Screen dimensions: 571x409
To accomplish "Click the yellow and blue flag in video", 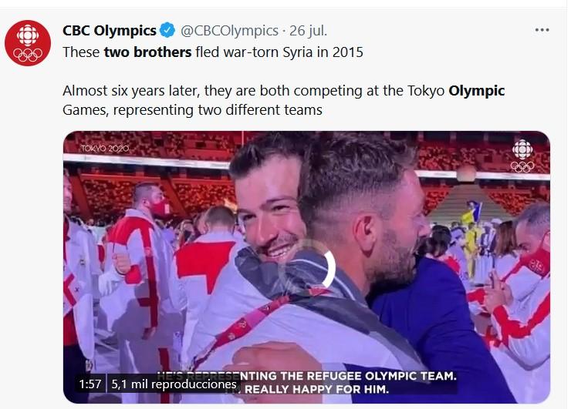I will tap(471, 214).
